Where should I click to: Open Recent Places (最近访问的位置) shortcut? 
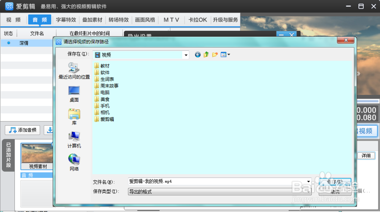coord(74,71)
